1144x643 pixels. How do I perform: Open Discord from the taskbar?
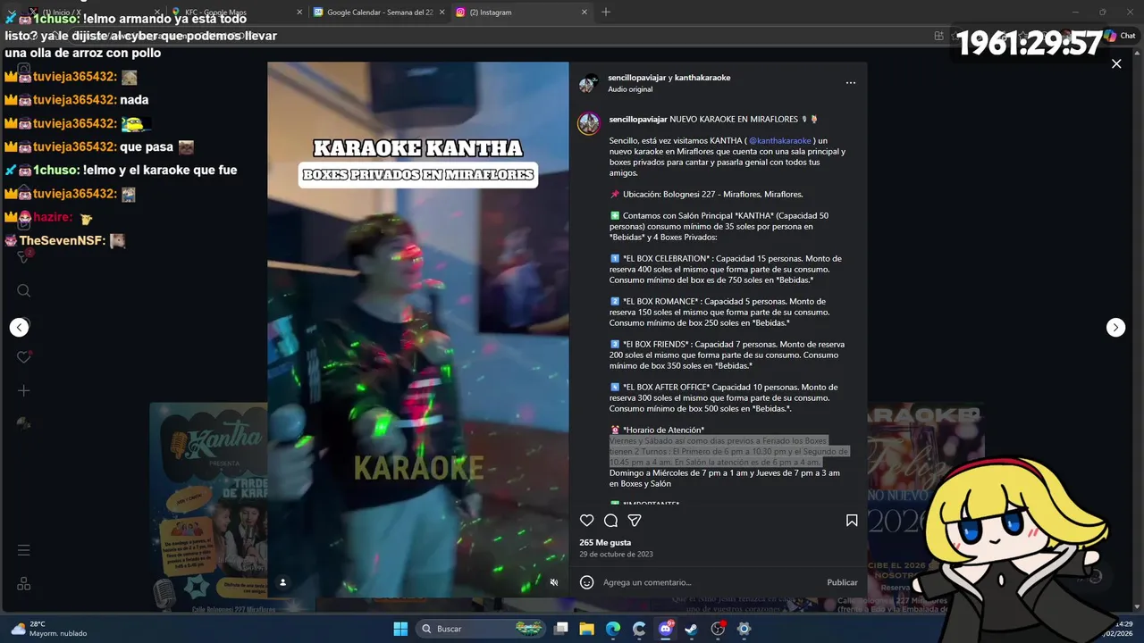pyautogui.click(x=665, y=629)
